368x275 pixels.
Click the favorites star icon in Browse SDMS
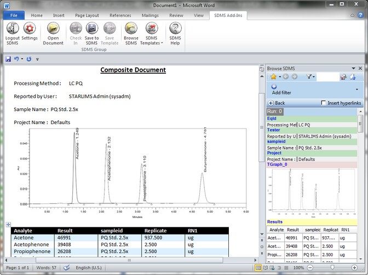(x=273, y=77)
